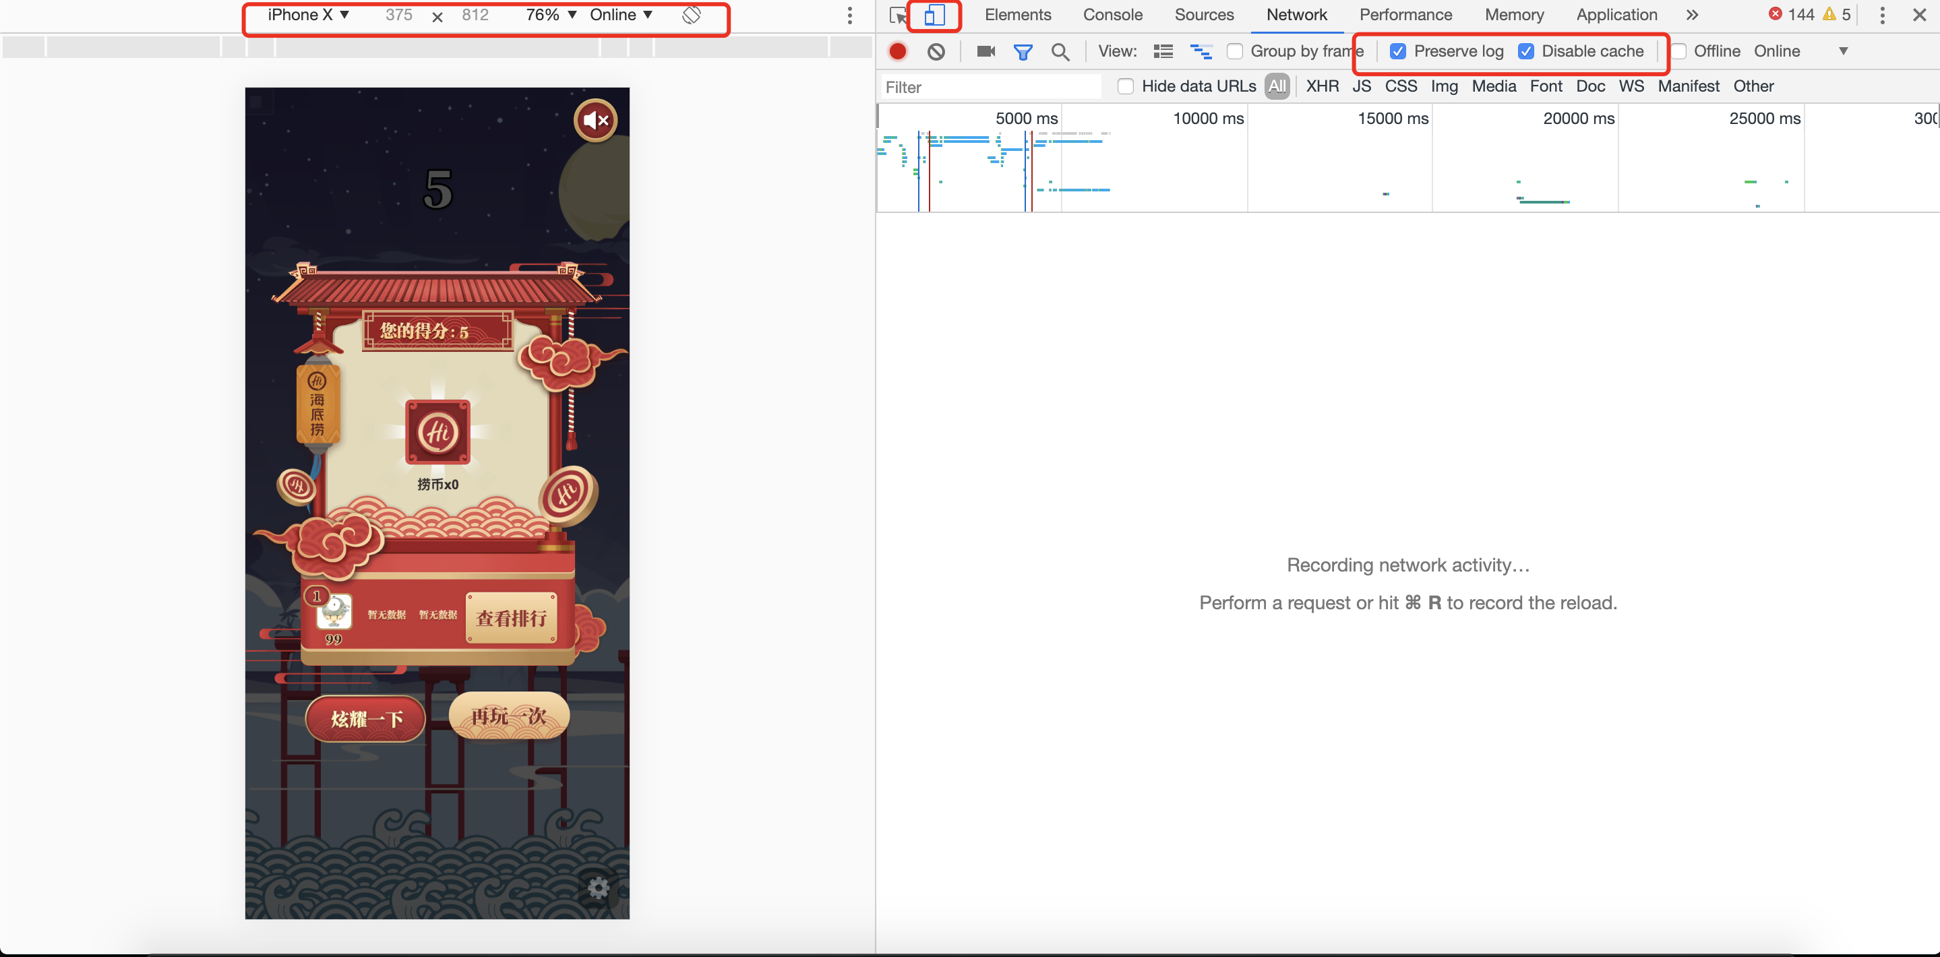Toggle the network filter funnel icon
The height and width of the screenshot is (957, 1940).
click(1023, 51)
